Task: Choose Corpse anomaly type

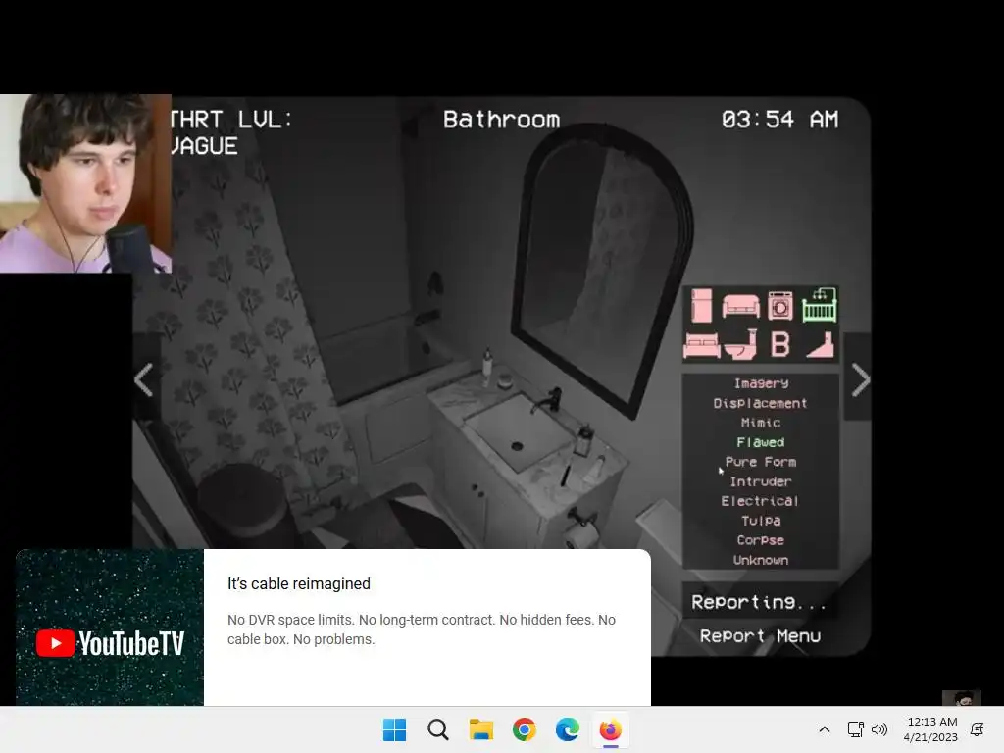Action: pos(761,540)
